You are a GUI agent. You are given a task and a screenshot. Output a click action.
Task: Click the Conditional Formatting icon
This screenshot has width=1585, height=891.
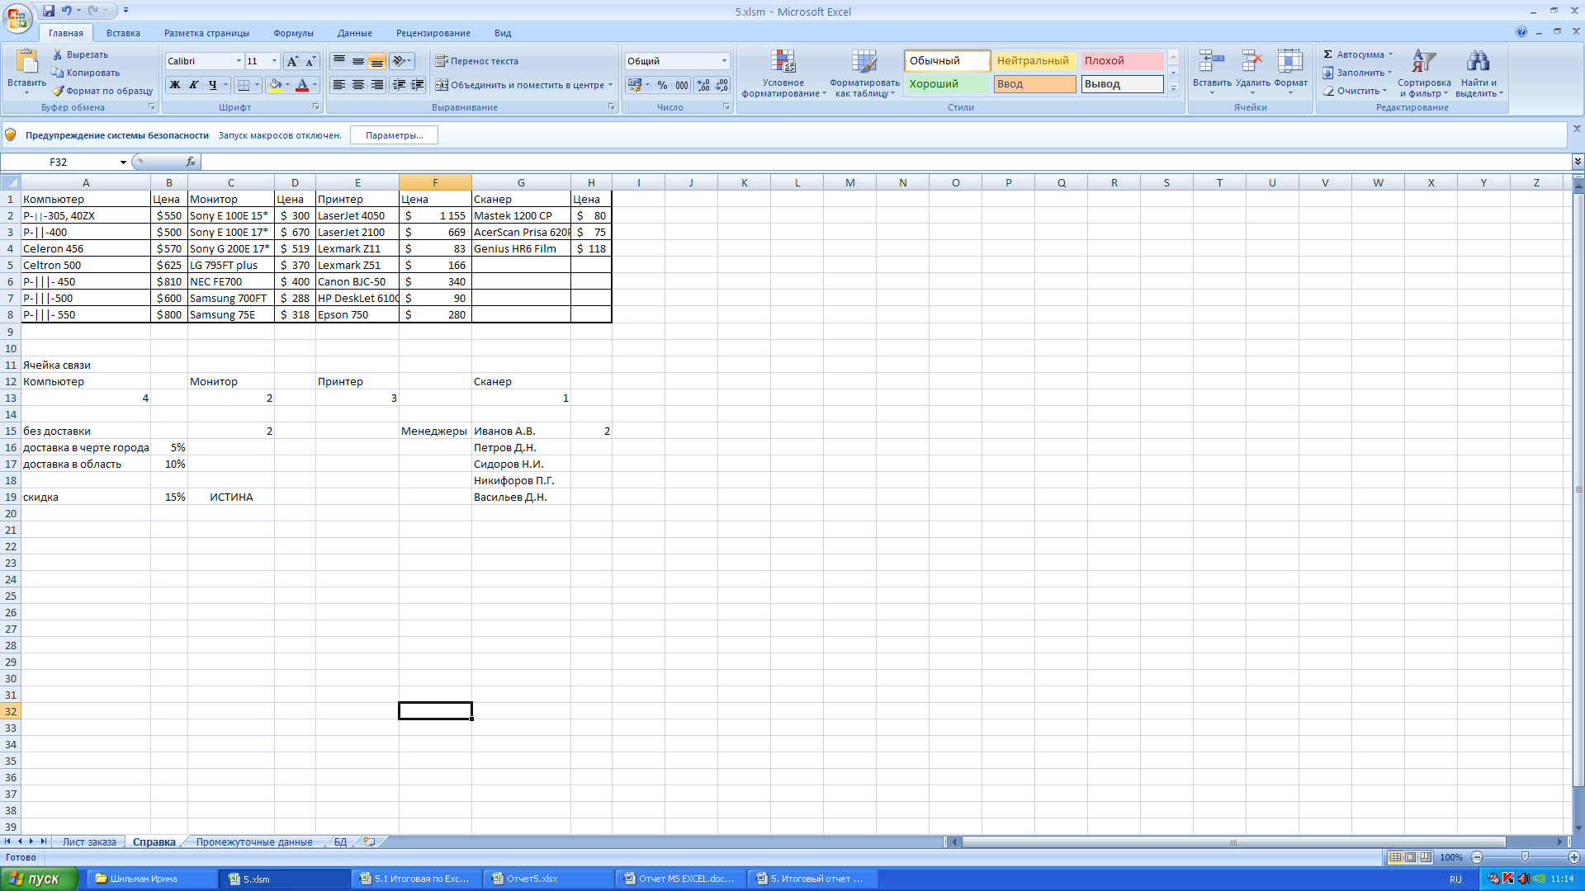click(783, 62)
